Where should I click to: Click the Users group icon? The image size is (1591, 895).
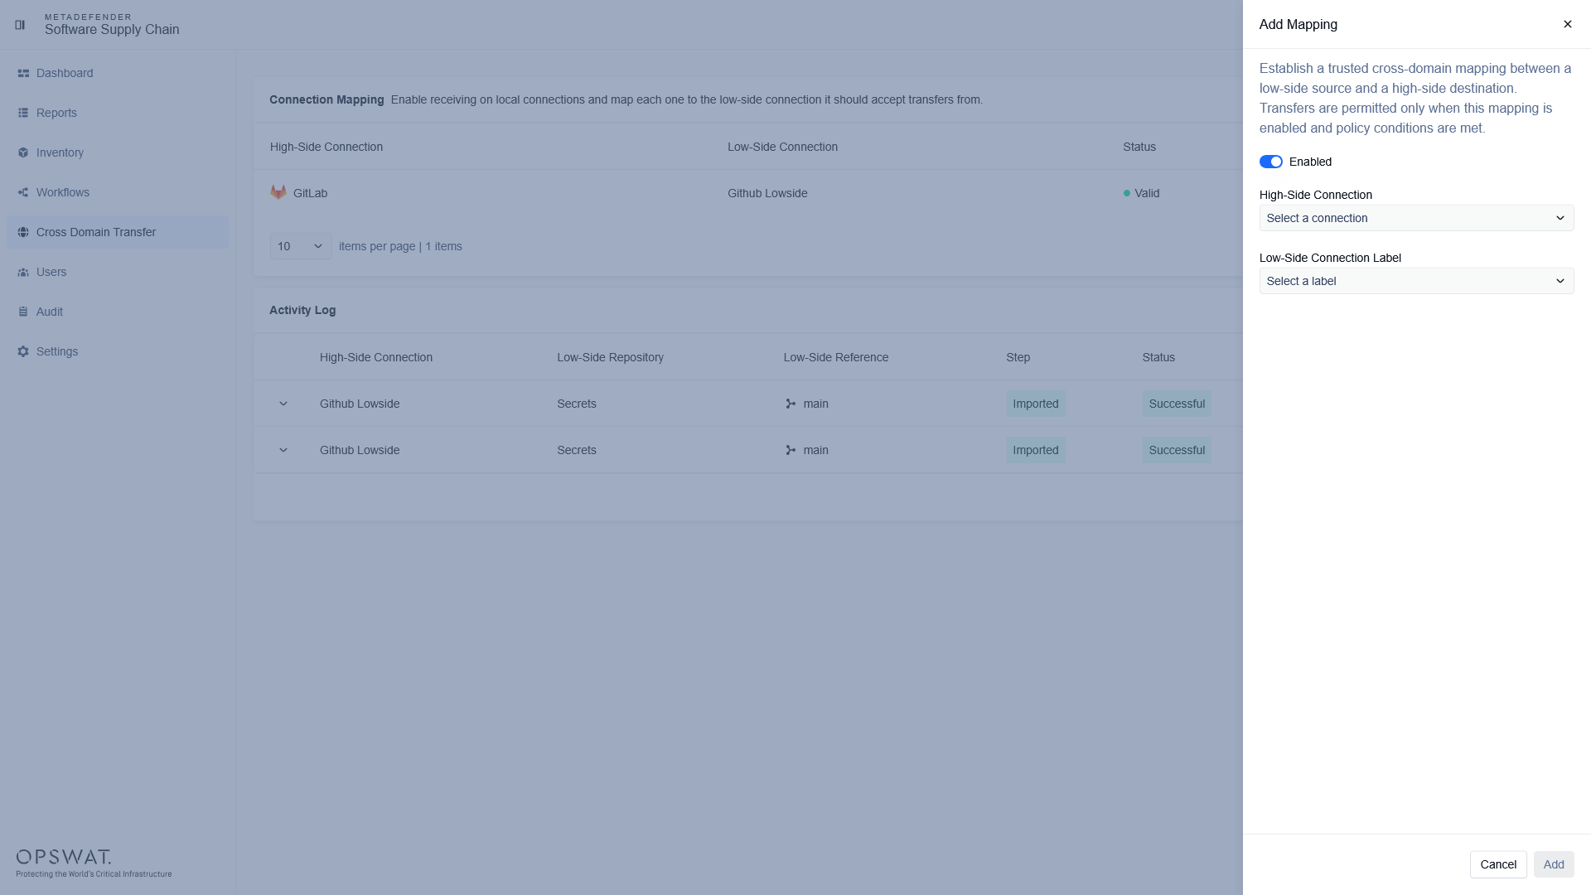pos(23,273)
